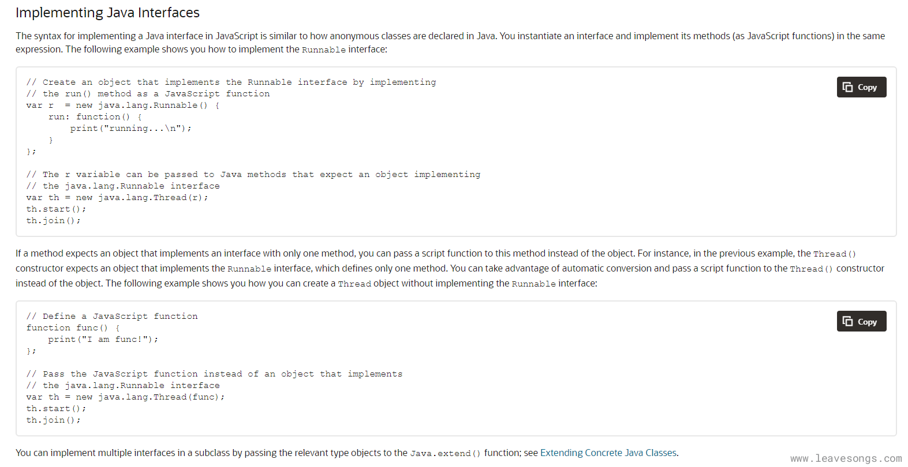Image resolution: width=908 pixels, height=467 pixels.
Task: Click the copy icon in the func code block
Action: click(x=847, y=321)
